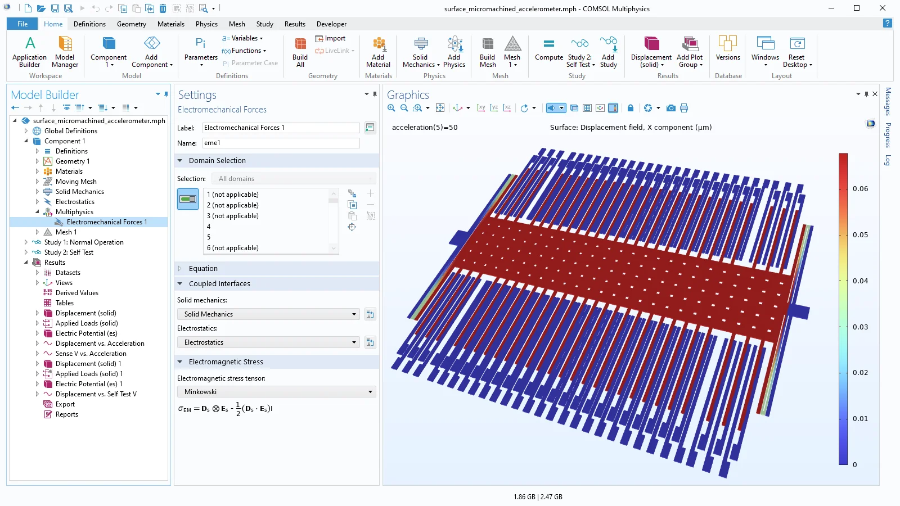Viewport: 900px width, 506px height.
Task: Toggle the active selection switch button
Action: pyautogui.click(x=188, y=199)
